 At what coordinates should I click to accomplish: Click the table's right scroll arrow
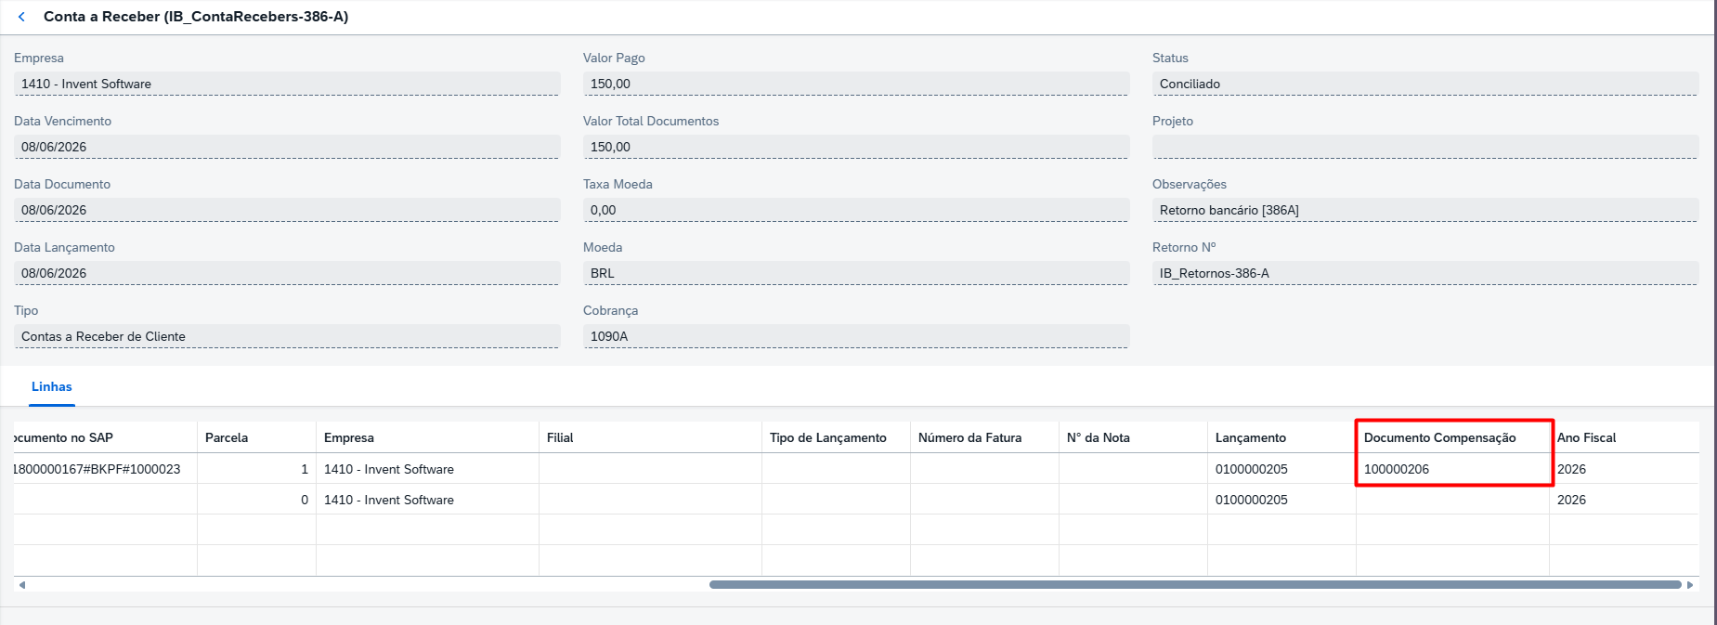pyautogui.click(x=1690, y=585)
